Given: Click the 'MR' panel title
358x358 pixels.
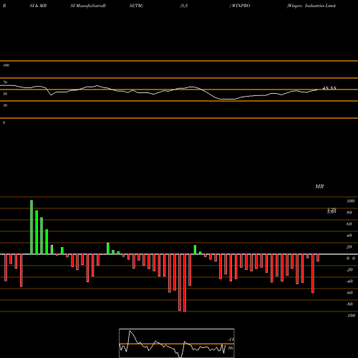Looking at the screenshot, I should pyautogui.click(x=319, y=186).
